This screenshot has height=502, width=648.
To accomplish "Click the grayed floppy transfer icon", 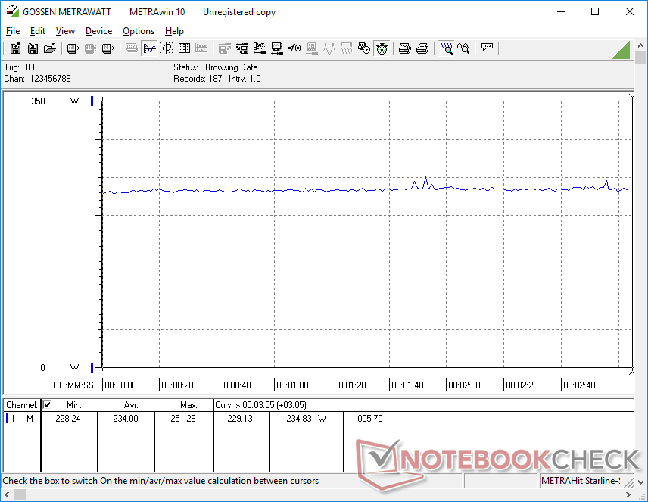I will click(x=224, y=48).
